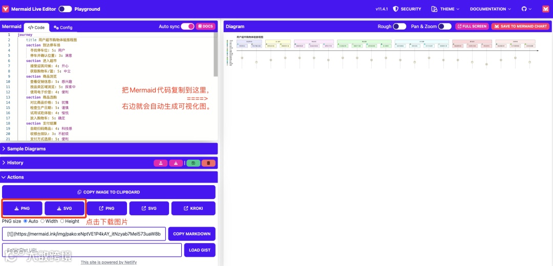The image size is (553, 266).
Task: Open the DOCS button in editor panel
Action: [x=205, y=27]
